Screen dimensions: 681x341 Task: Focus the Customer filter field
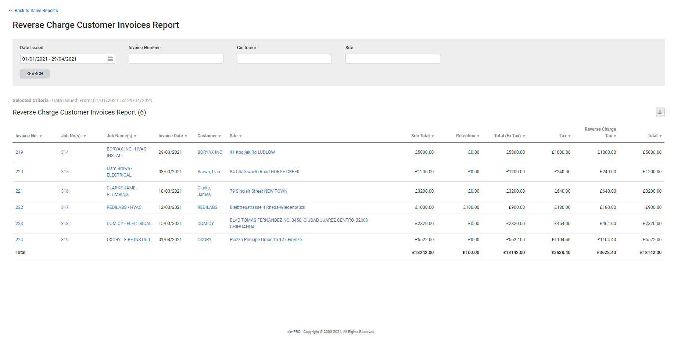coord(284,59)
